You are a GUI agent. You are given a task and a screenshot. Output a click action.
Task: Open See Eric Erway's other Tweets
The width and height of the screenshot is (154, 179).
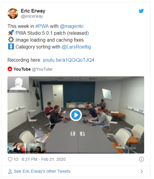(x=42, y=171)
